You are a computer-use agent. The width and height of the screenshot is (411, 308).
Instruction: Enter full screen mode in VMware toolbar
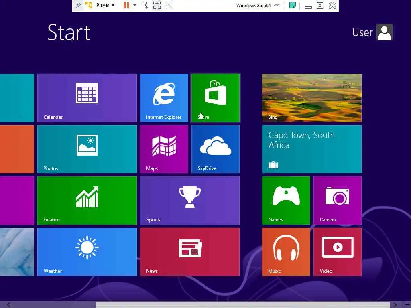coord(157,5)
